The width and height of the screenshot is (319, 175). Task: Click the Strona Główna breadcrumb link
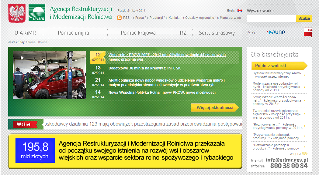coord(37,42)
